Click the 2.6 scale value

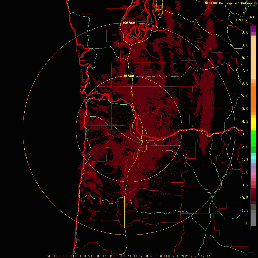245,147
